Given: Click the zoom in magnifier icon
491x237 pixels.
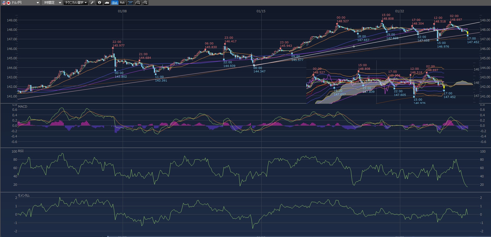Looking at the screenshot, I should point(145,3).
